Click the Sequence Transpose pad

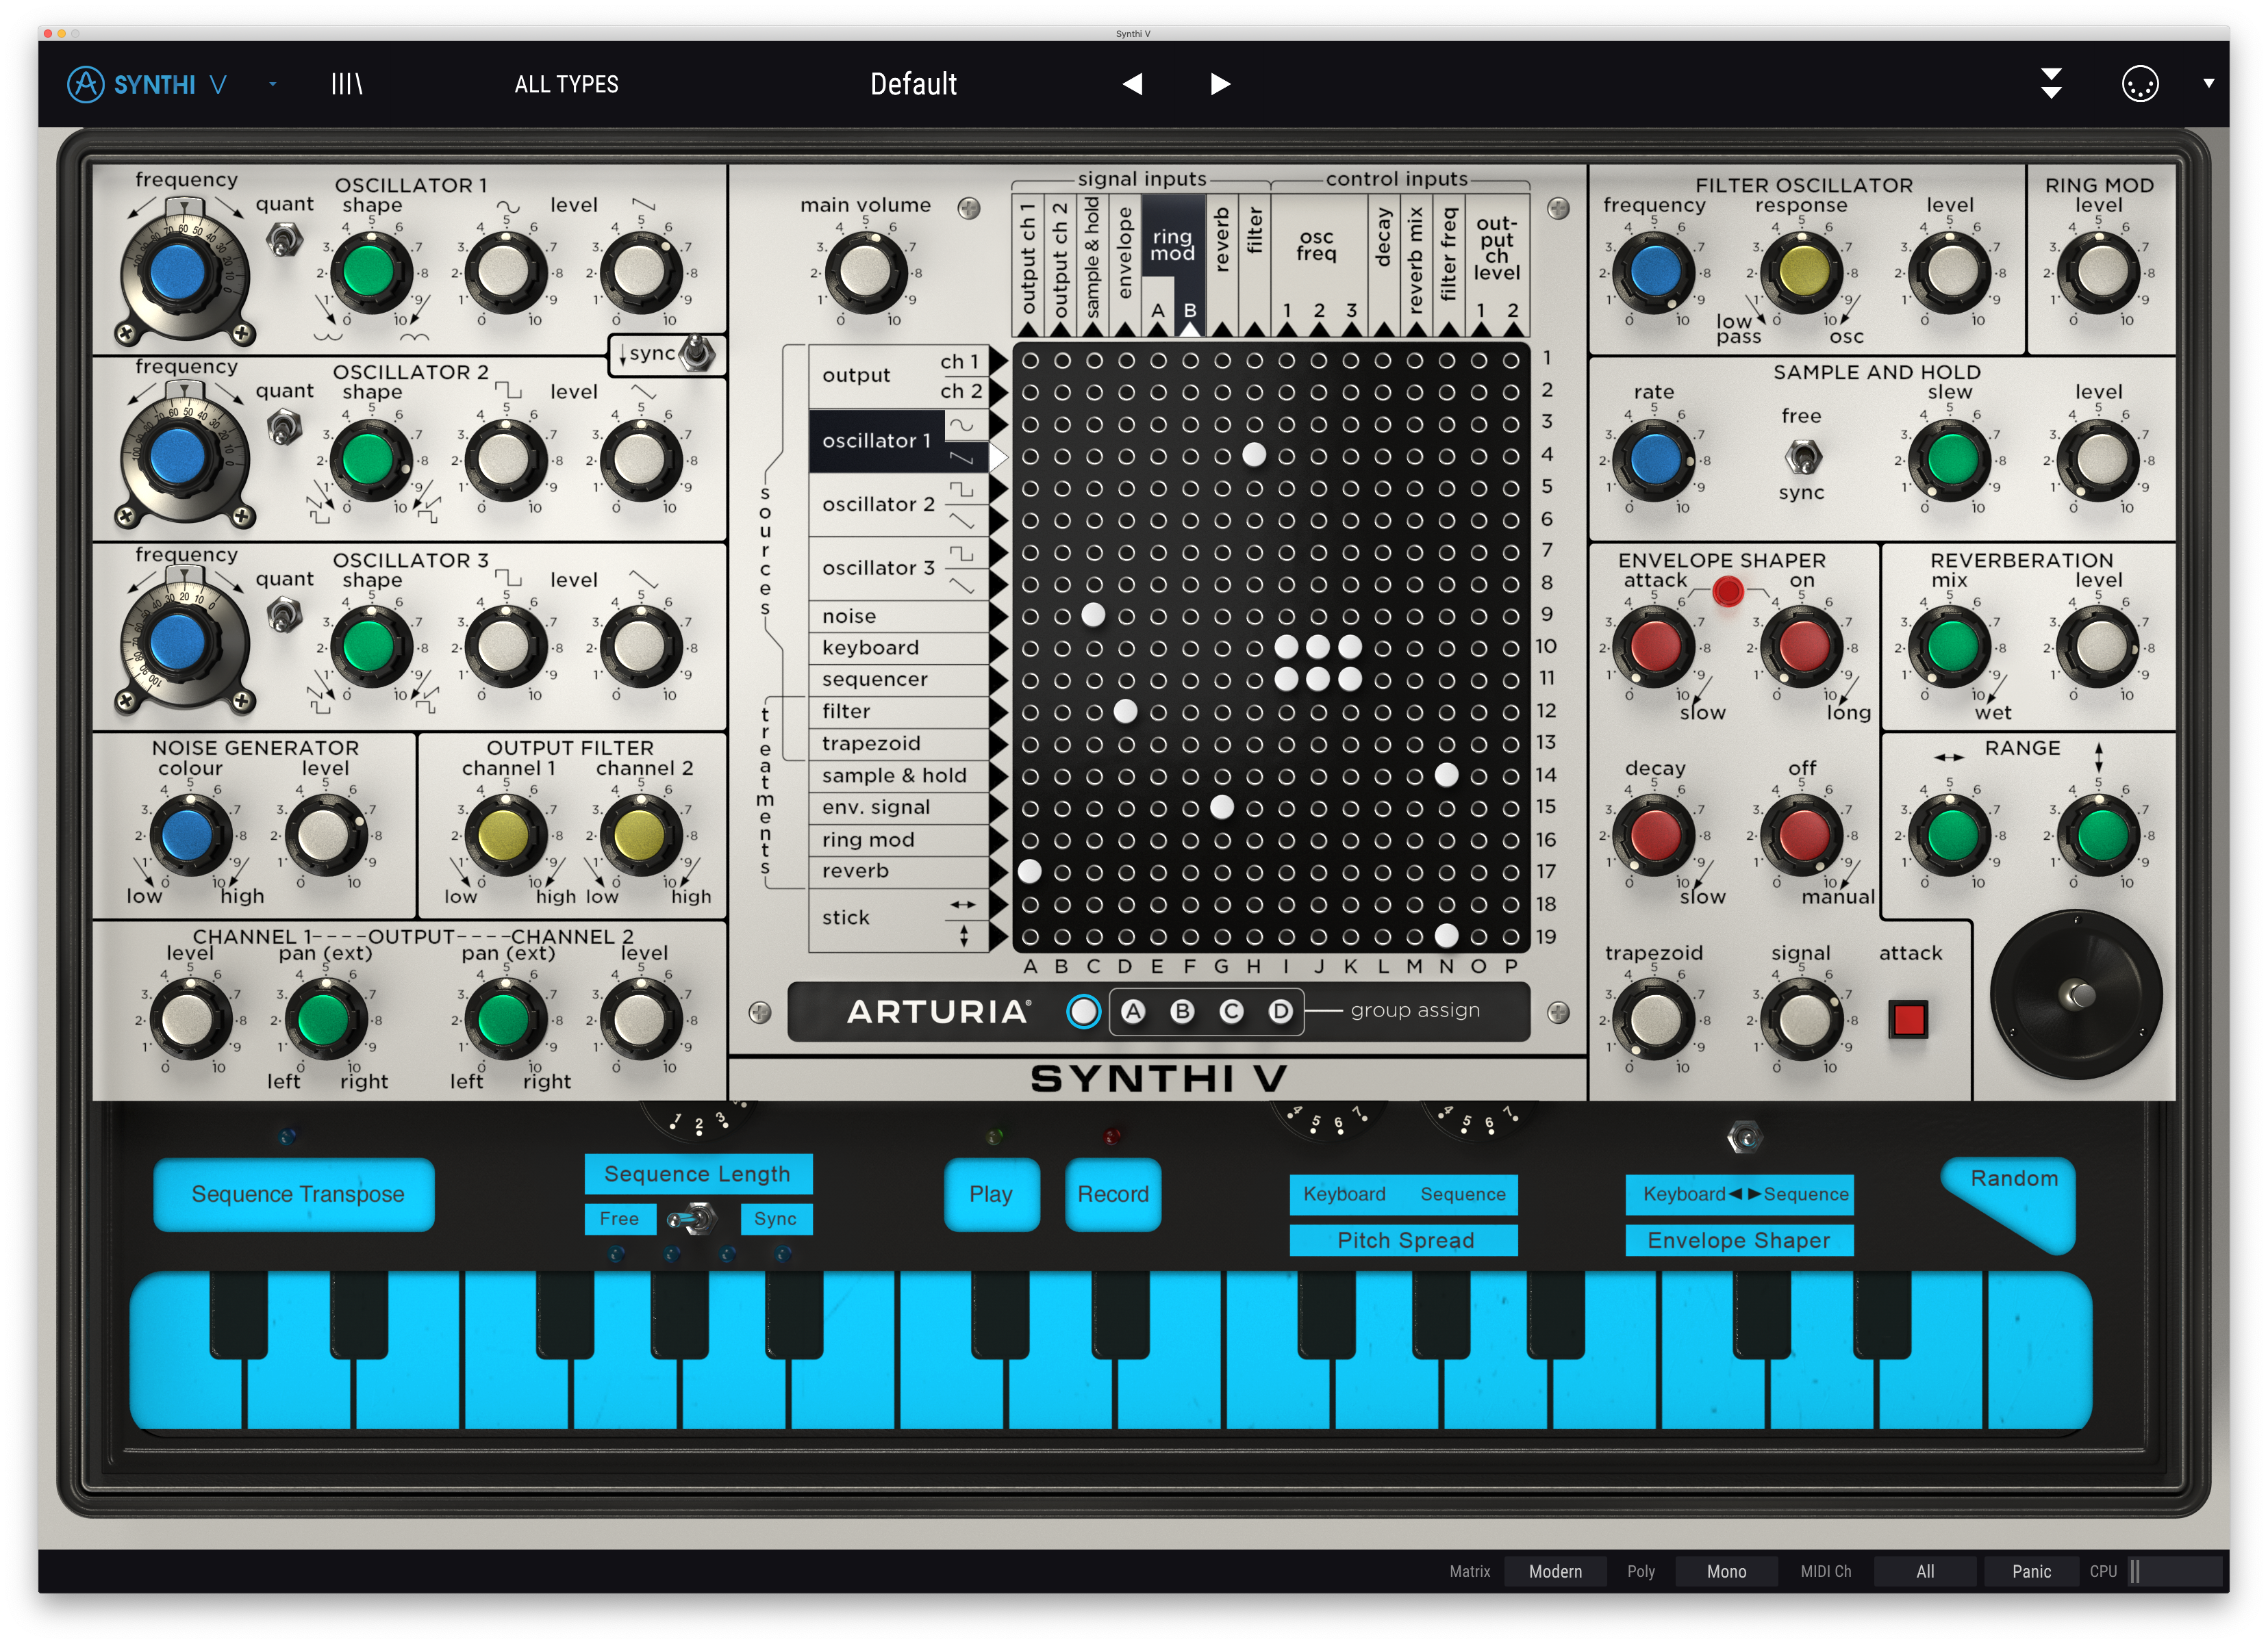(x=294, y=1194)
